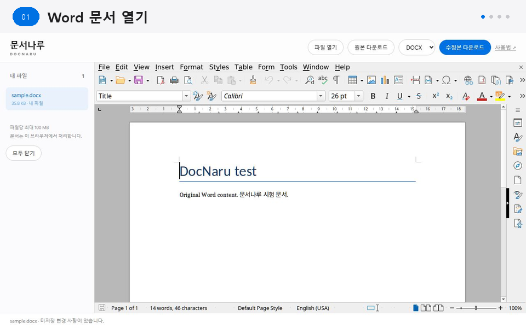Screen dimensions: 526x328
Task: Open the Insert menu
Action: (164, 67)
